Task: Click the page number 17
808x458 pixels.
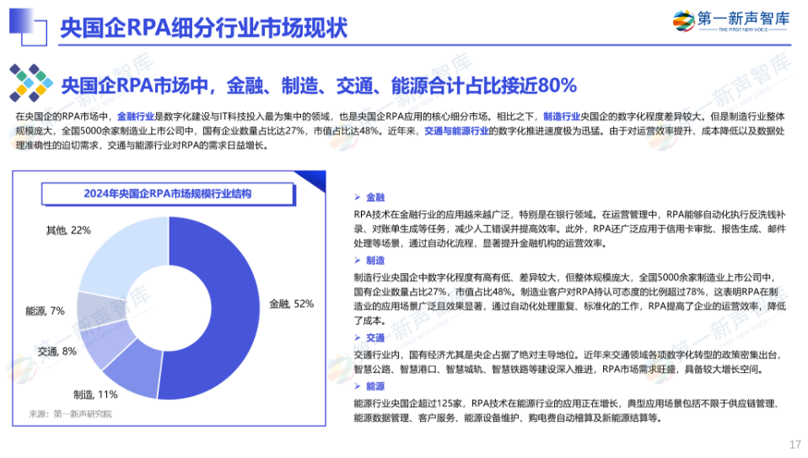Action: coord(795,445)
